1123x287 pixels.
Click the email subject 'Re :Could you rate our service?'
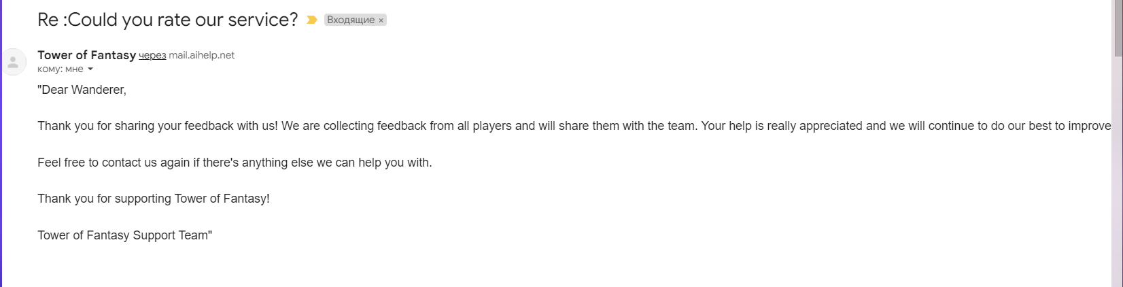(x=167, y=20)
